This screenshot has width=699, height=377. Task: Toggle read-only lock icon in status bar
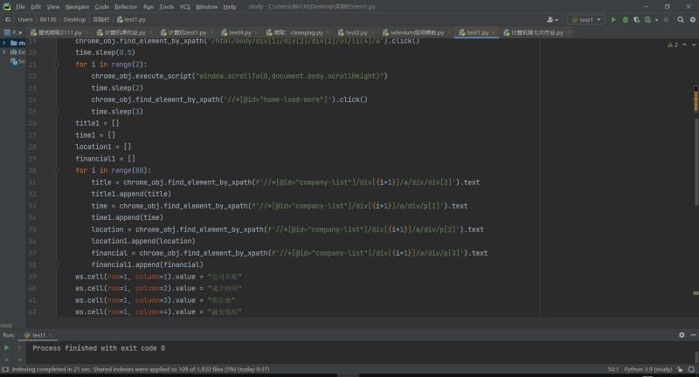coord(680,369)
